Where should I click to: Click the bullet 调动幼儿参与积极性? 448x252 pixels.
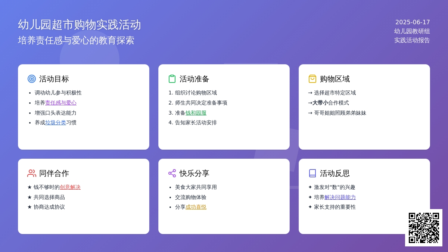click(58, 93)
